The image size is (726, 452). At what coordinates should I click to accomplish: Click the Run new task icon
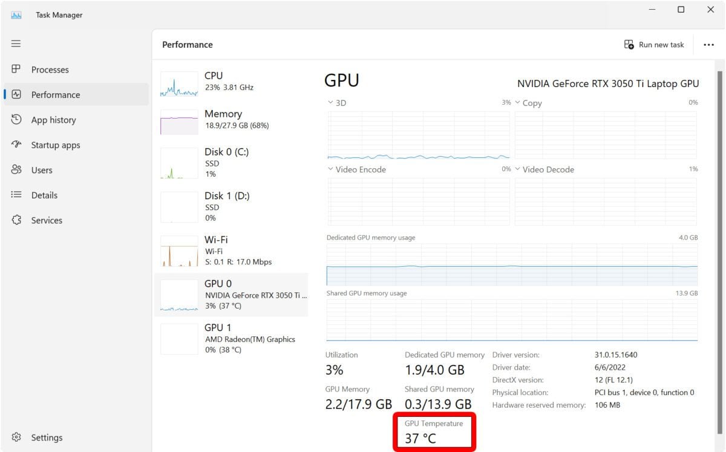click(629, 45)
